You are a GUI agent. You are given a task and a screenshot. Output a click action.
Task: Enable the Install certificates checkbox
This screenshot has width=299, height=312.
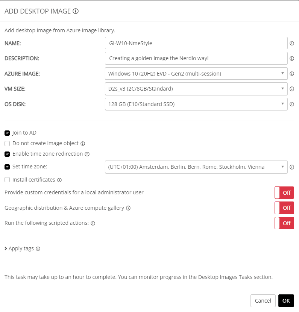[7, 180]
